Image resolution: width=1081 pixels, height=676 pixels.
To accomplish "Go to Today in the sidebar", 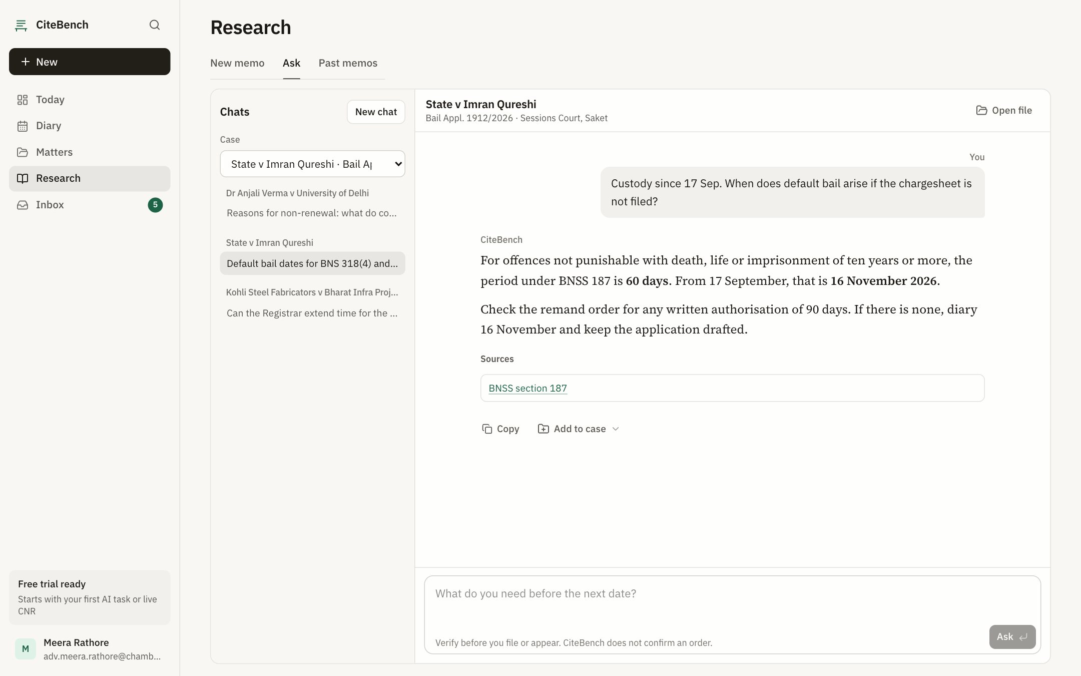I will pyautogui.click(x=90, y=100).
